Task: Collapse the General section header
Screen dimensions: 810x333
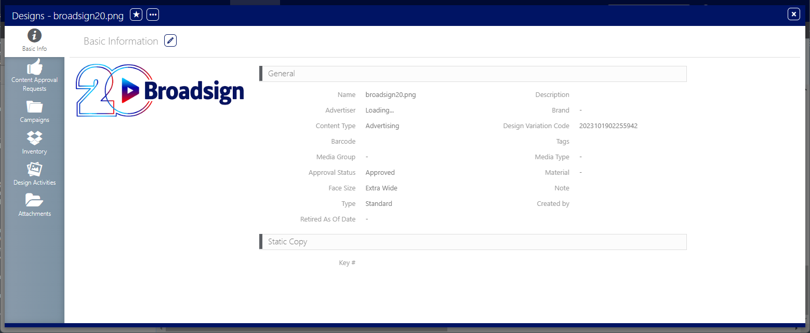Action: (x=473, y=74)
